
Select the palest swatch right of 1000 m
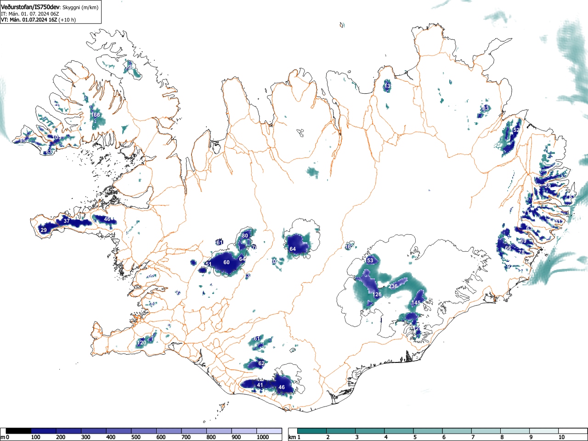269,431
